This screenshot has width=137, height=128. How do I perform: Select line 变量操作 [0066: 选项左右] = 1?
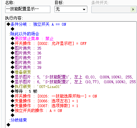(x=44, y=101)
